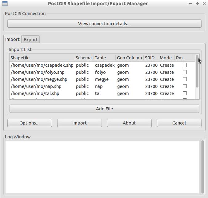This screenshot has width=208, height=198.
Task: Select /home/user/mo/folyo.shp path
Action: 38,72
